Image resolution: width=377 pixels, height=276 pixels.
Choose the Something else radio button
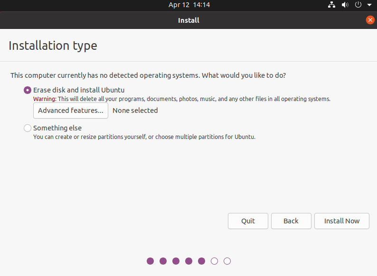[28, 128]
